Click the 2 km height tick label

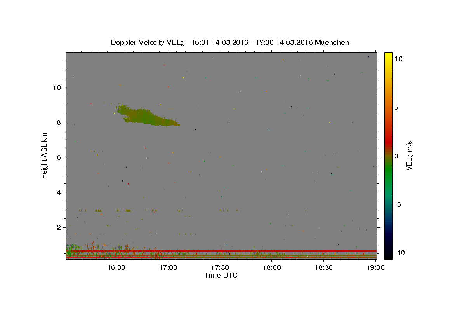(59, 227)
